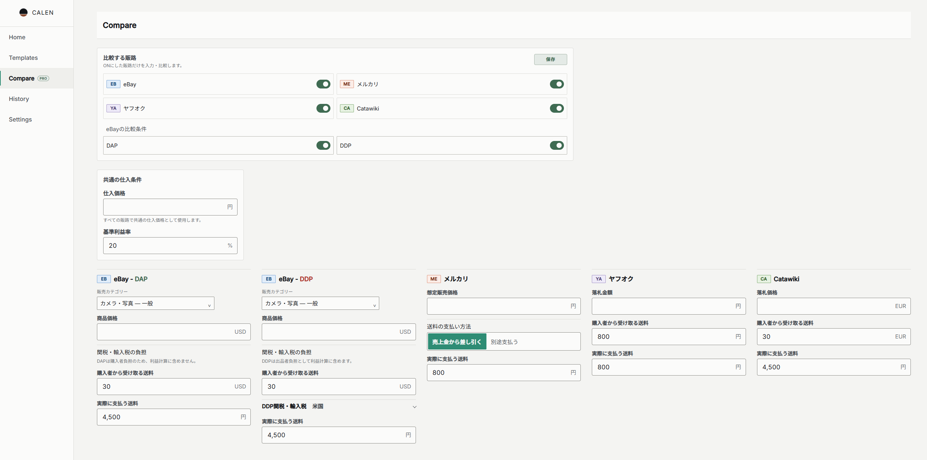Screen dimensions: 927x460
Task: Click the 保存 save button
Action: pyautogui.click(x=550, y=59)
